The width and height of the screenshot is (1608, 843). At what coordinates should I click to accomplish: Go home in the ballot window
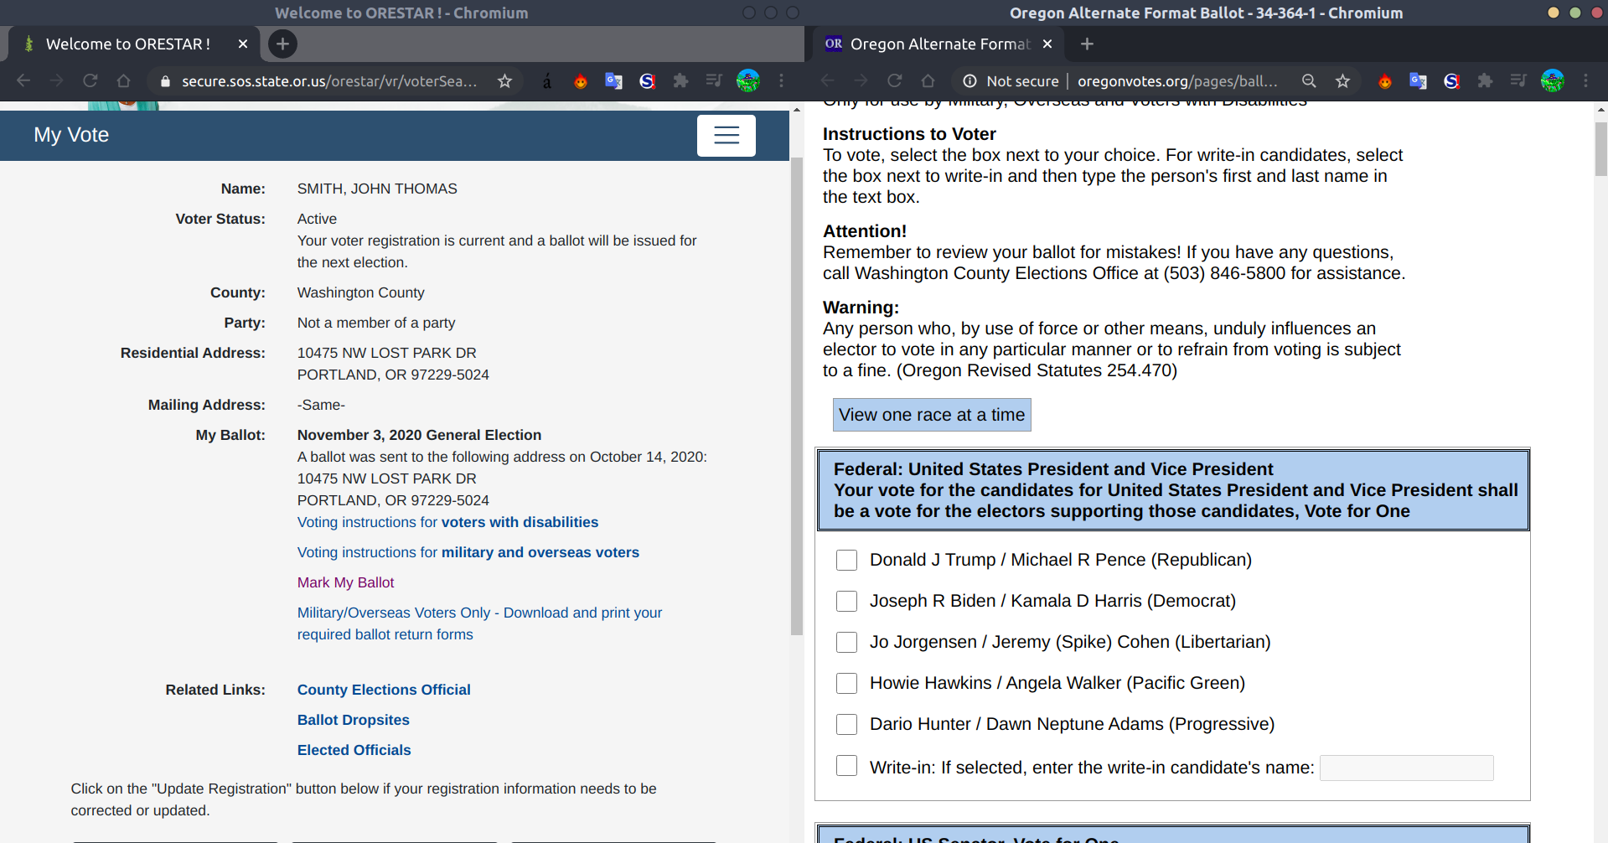tap(928, 80)
